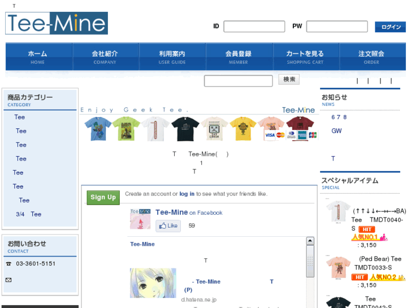Select the white t-shirt thumbnail in banner

tap(155, 129)
